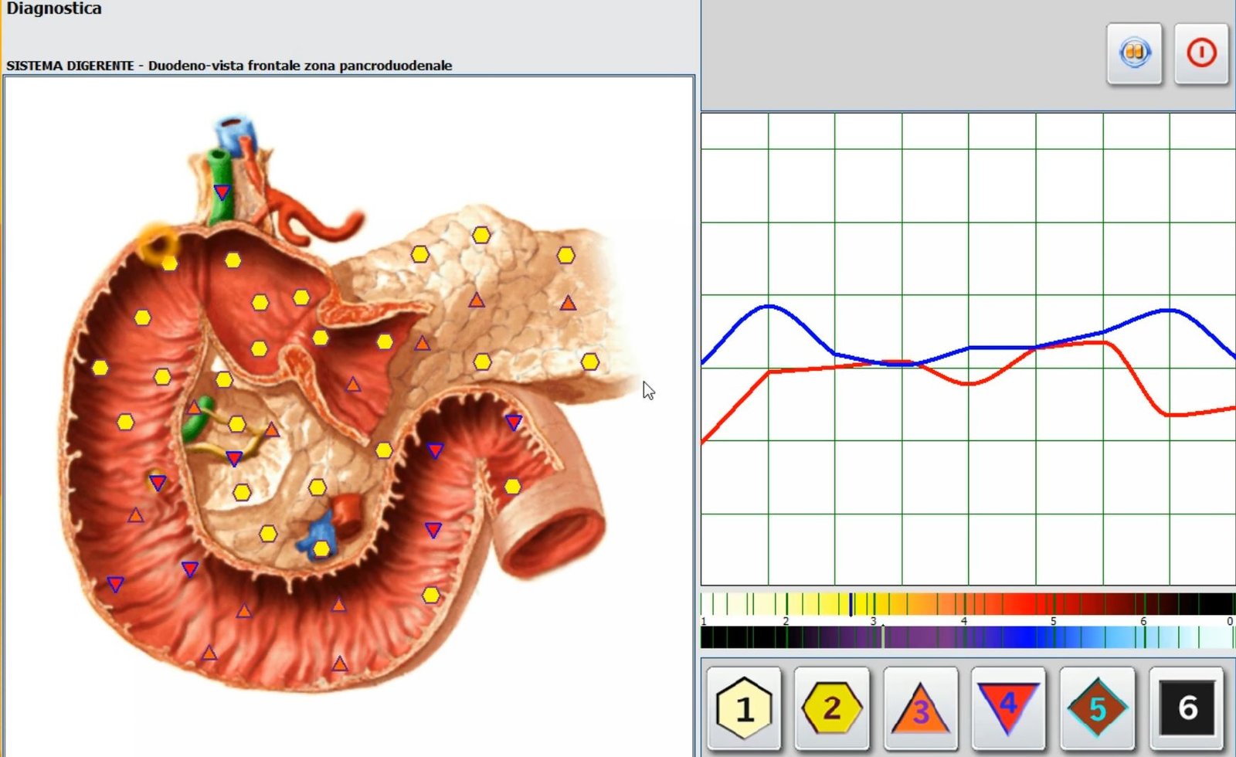Click orange triangle at bottom center of duodenum
Screen dimensions: 1236x757
pyautogui.click(x=339, y=663)
